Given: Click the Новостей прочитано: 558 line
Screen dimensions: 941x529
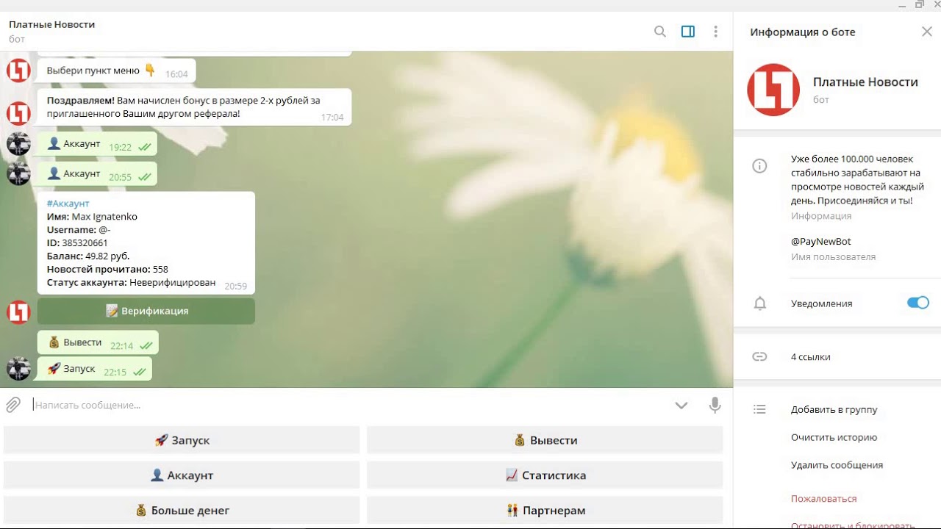Looking at the screenshot, I should click(107, 270).
